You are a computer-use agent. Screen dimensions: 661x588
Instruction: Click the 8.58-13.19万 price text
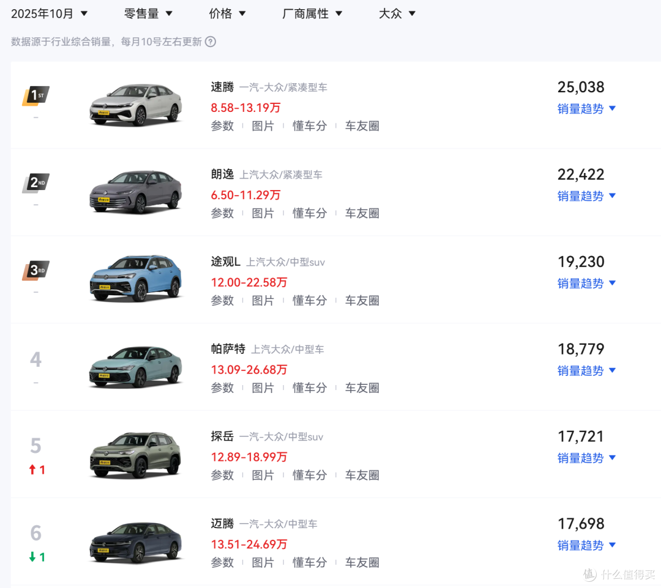point(246,108)
